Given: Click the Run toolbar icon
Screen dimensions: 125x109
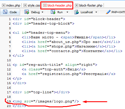Looking at the screenshot, I should point(53,12).
